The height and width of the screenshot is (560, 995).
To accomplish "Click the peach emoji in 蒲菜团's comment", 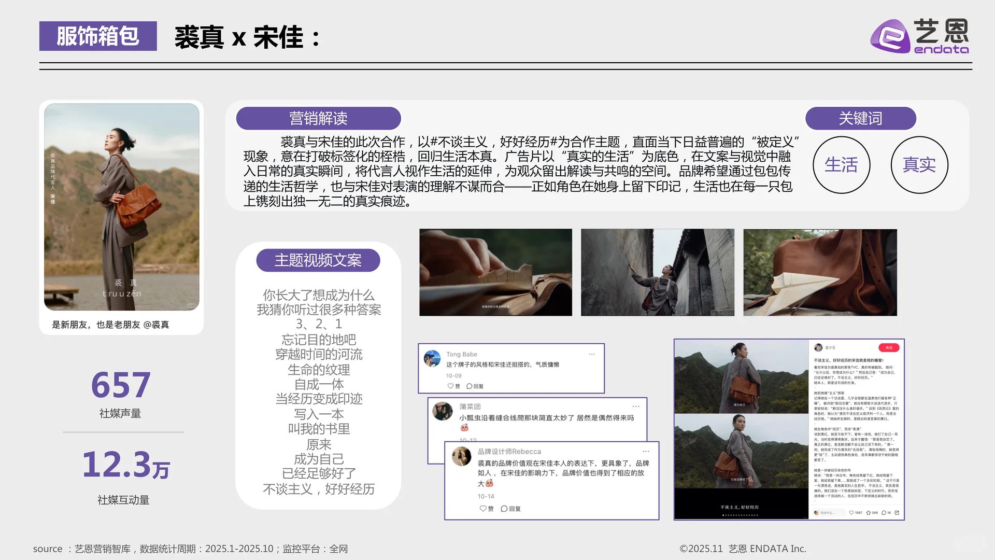I will point(464,428).
